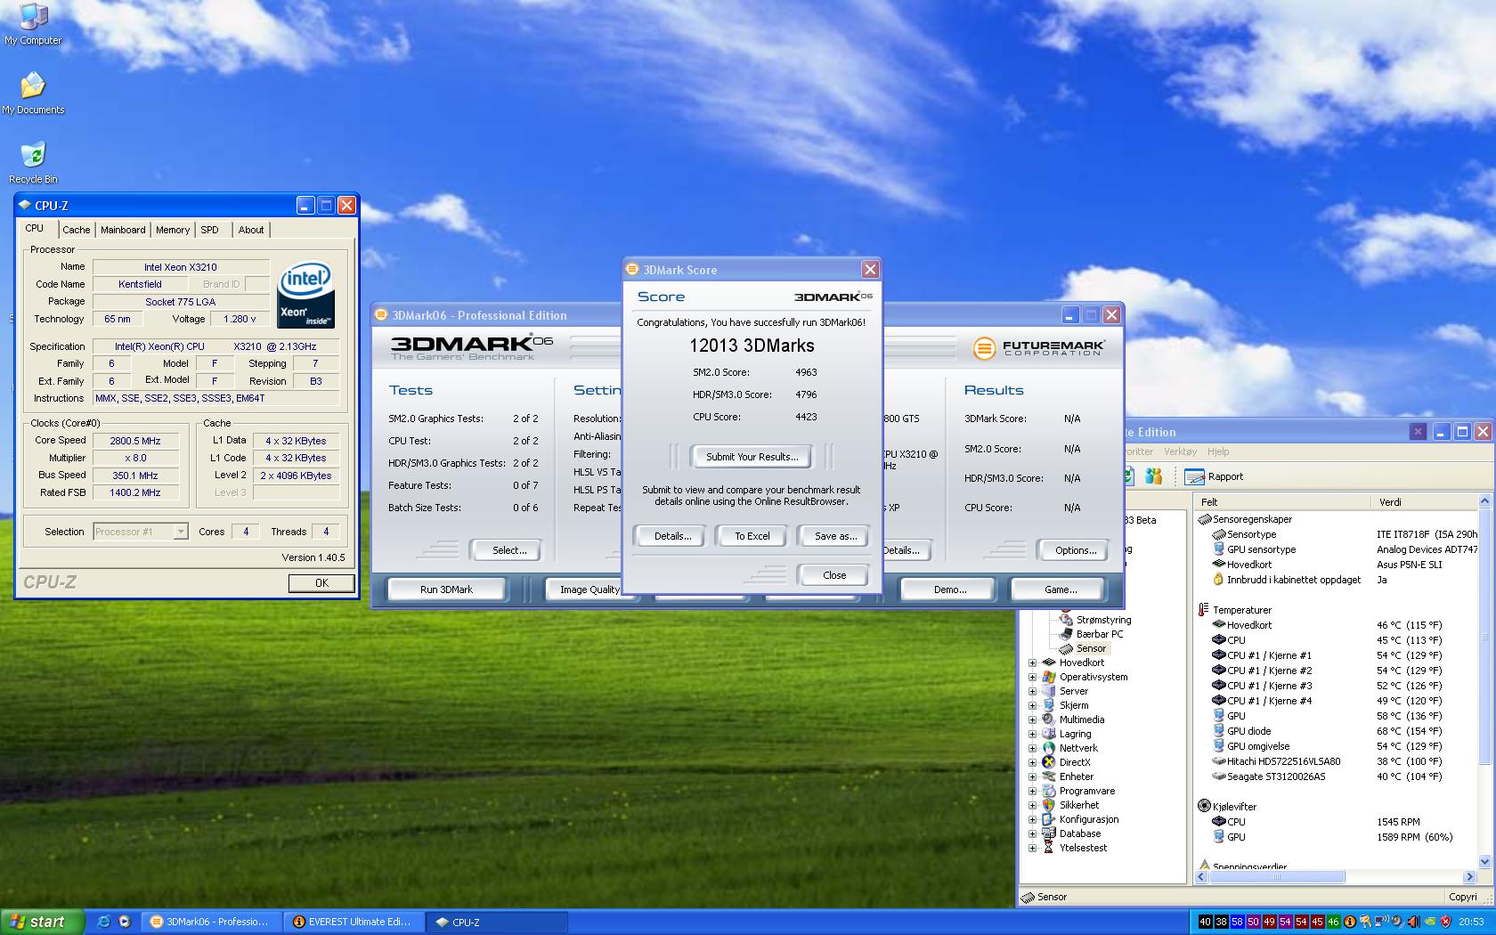Switch to EVEREST Ultimate Edition taskbar button
This screenshot has width=1496, height=935.
(354, 922)
